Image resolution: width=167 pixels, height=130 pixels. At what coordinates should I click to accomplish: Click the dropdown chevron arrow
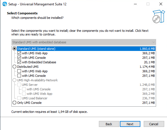153,42
